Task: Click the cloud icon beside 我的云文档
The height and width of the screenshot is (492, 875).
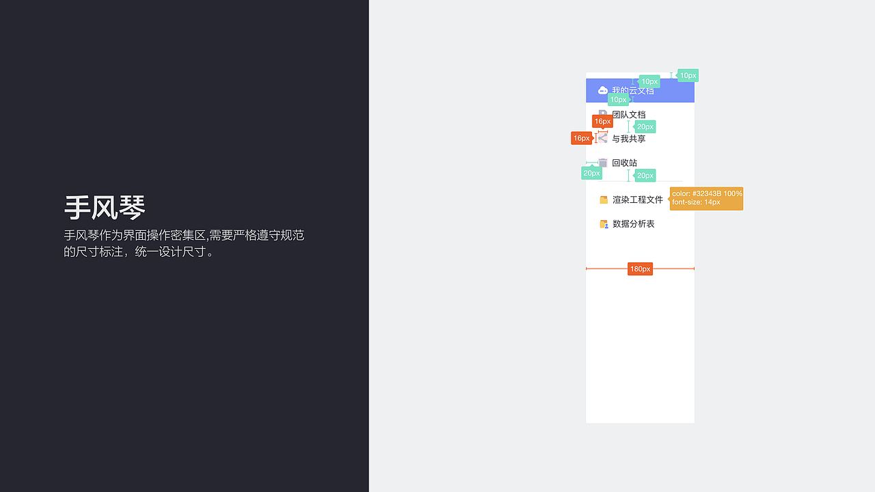Action: click(x=603, y=90)
